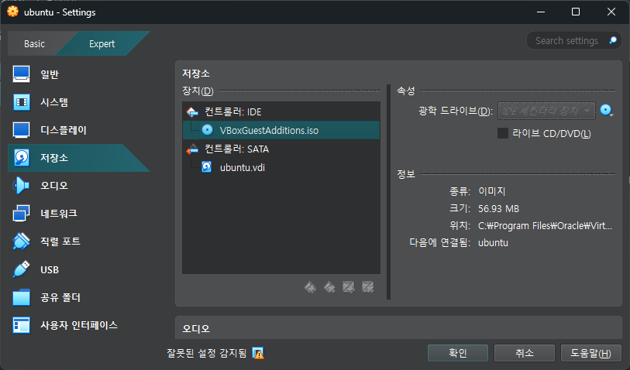Select the 컨트롤러: IDE row
Viewport: 630px width, 370px height.
[x=281, y=111]
